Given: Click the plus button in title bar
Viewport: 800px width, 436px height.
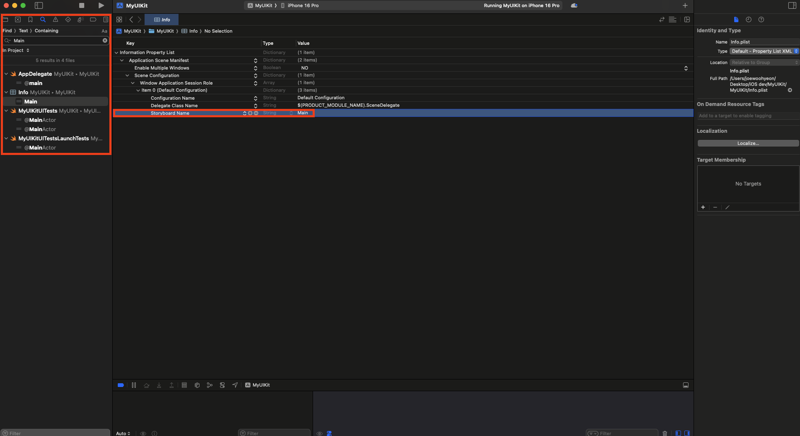Looking at the screenshot, I should point(685,5).
